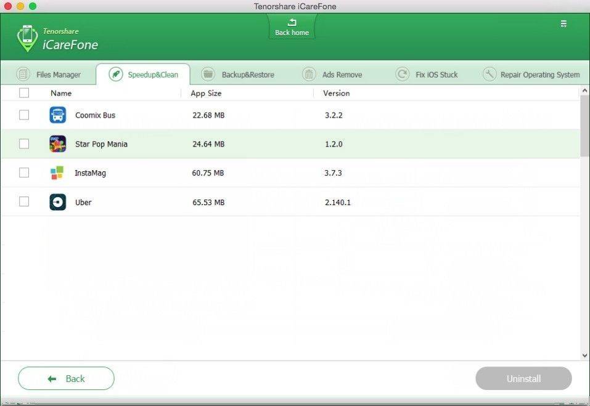
Task: Select the Star Pop Mania name
Action: [101, 144]
